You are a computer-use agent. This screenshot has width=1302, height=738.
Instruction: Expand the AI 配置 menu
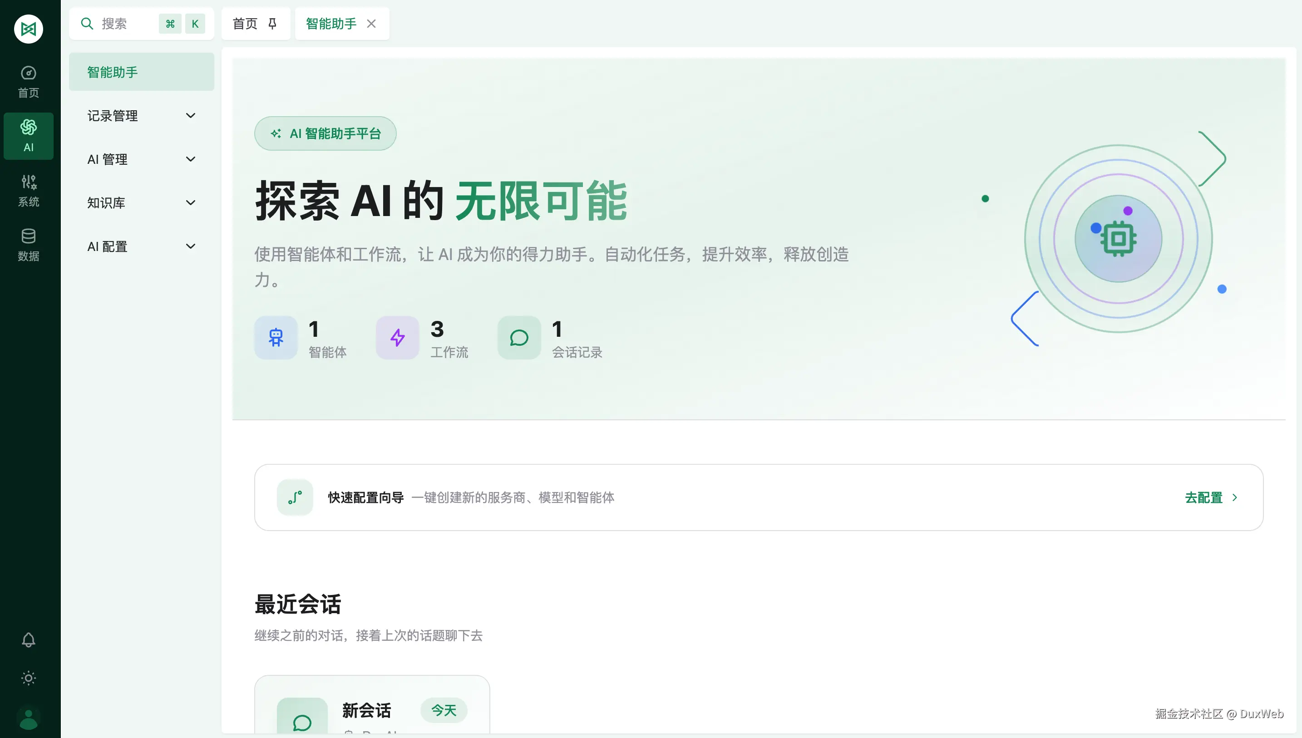(x=141, y=246)
